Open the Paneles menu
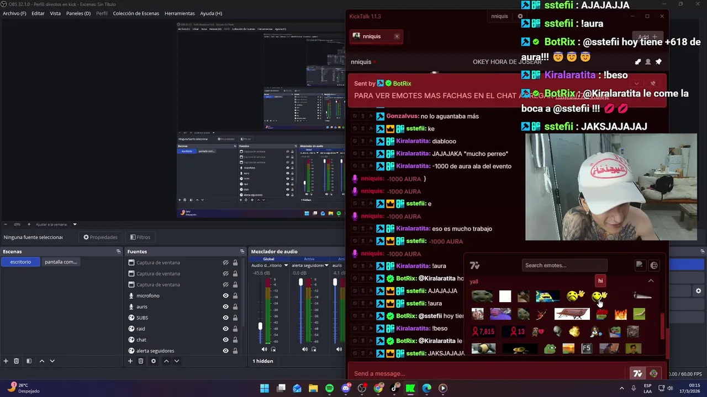707x397 pixels. pos(78,13)
